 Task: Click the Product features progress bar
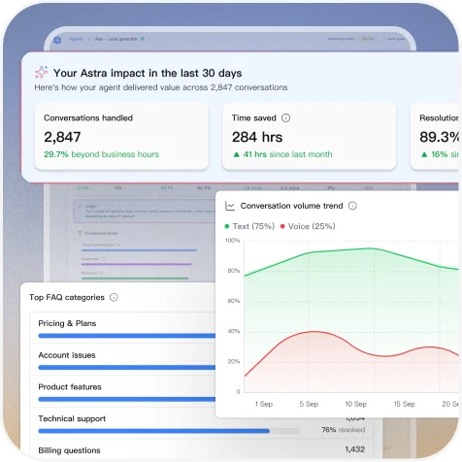point(127,399)
